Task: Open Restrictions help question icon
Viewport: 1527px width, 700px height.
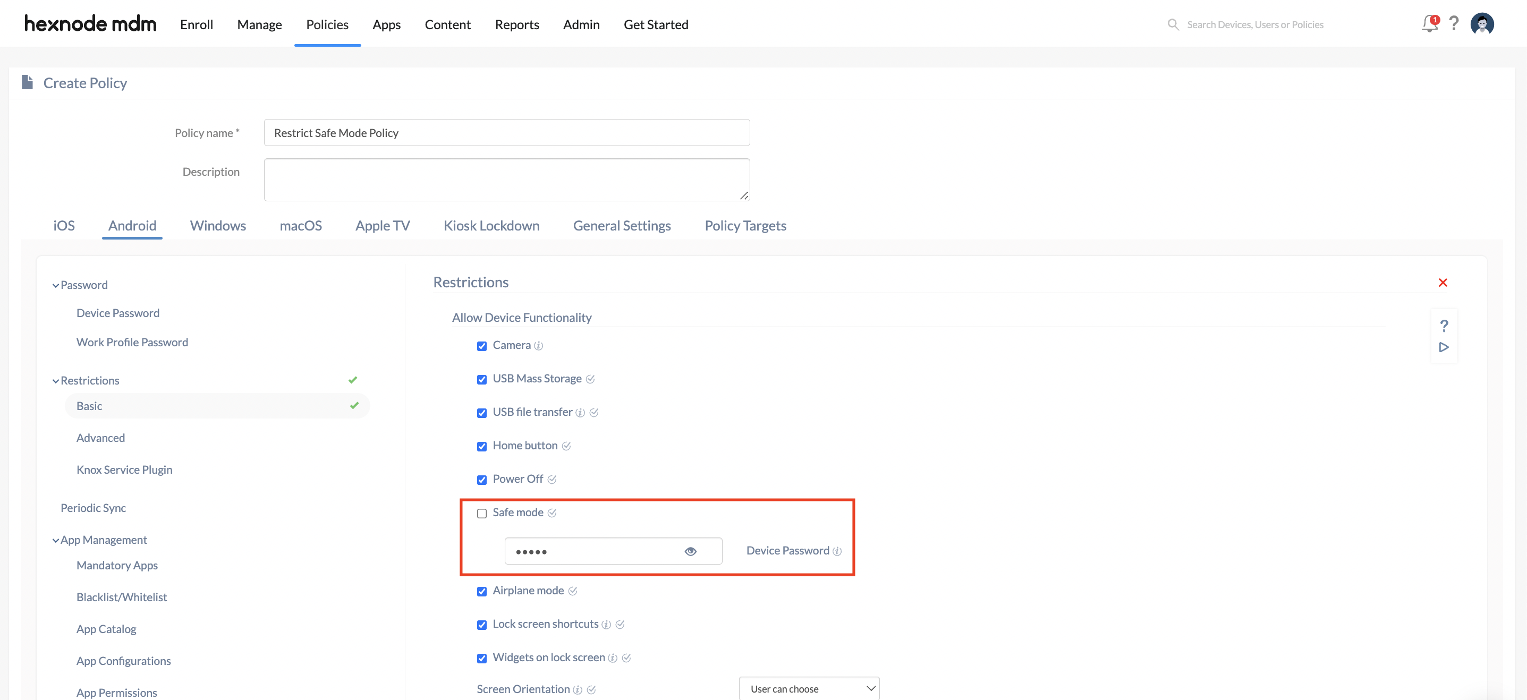Action: pyautogui.click(x=1444, y=326)
